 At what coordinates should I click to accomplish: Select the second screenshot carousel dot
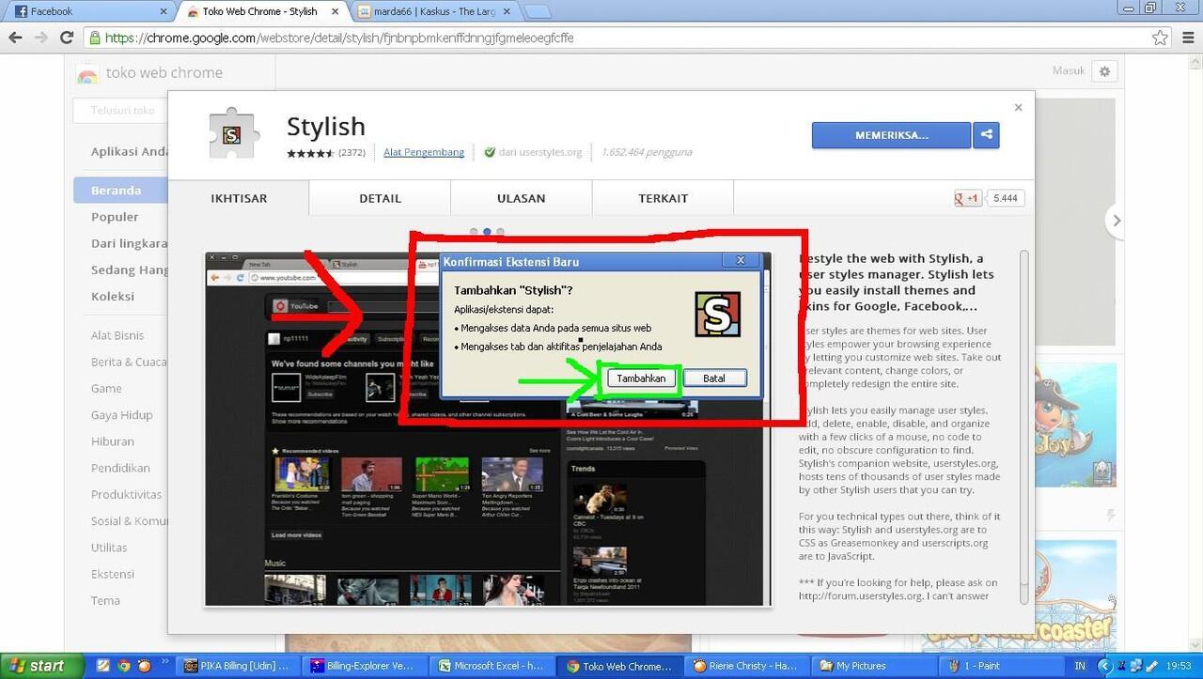pos(487,231)
